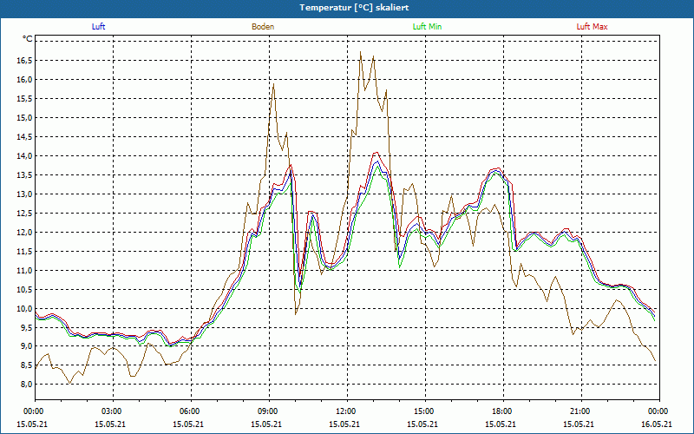Viewport: 694px width, 434px height.
Task: Click the '21:00' time axis label
Action: coord(579,411)
